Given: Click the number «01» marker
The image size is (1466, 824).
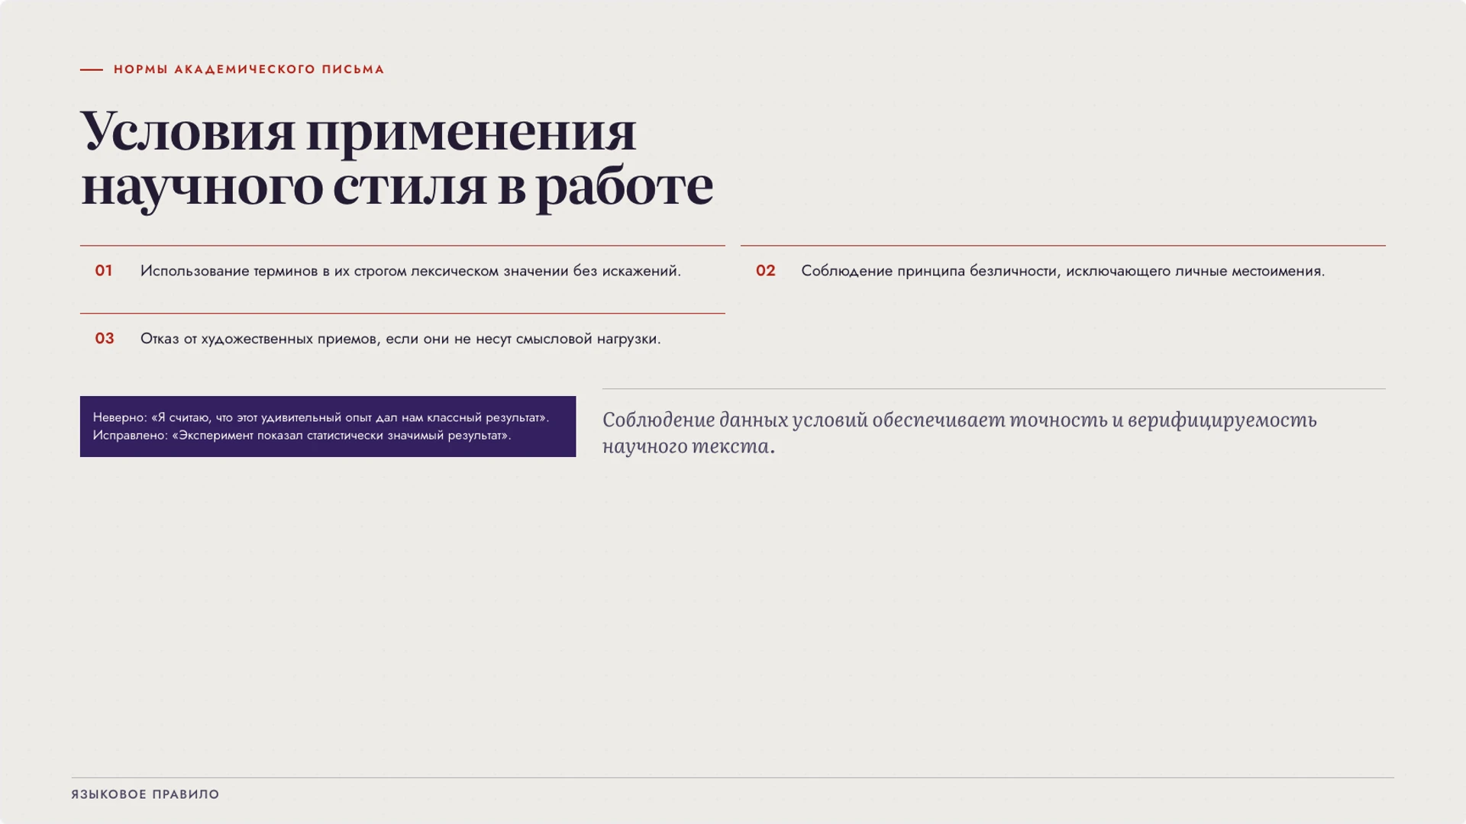Looking at the screenshot, I should (104, 271).
